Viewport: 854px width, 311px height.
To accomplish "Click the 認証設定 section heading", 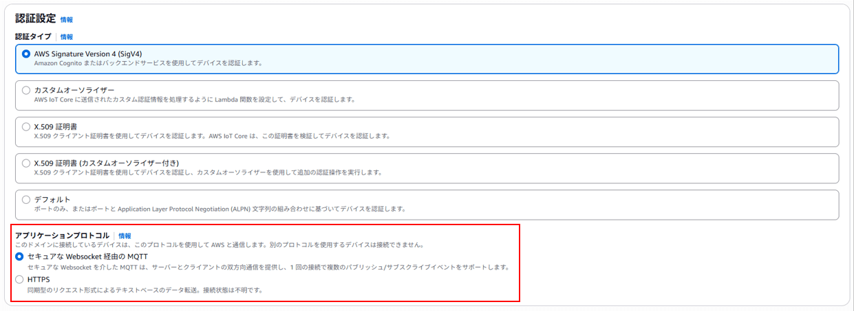I will 35,19.
